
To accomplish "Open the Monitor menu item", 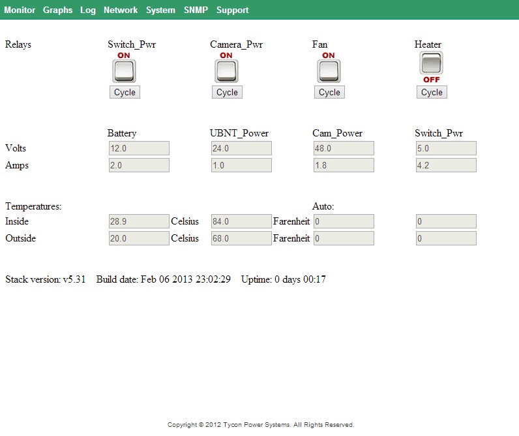I will coord(20,10).
